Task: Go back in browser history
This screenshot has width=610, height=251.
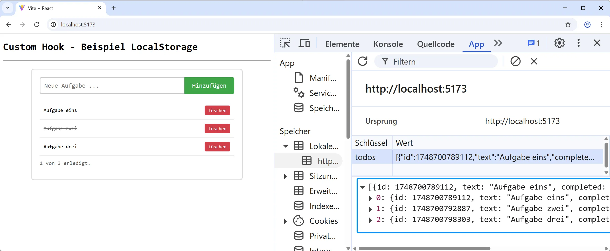Action: coord(9,25)
